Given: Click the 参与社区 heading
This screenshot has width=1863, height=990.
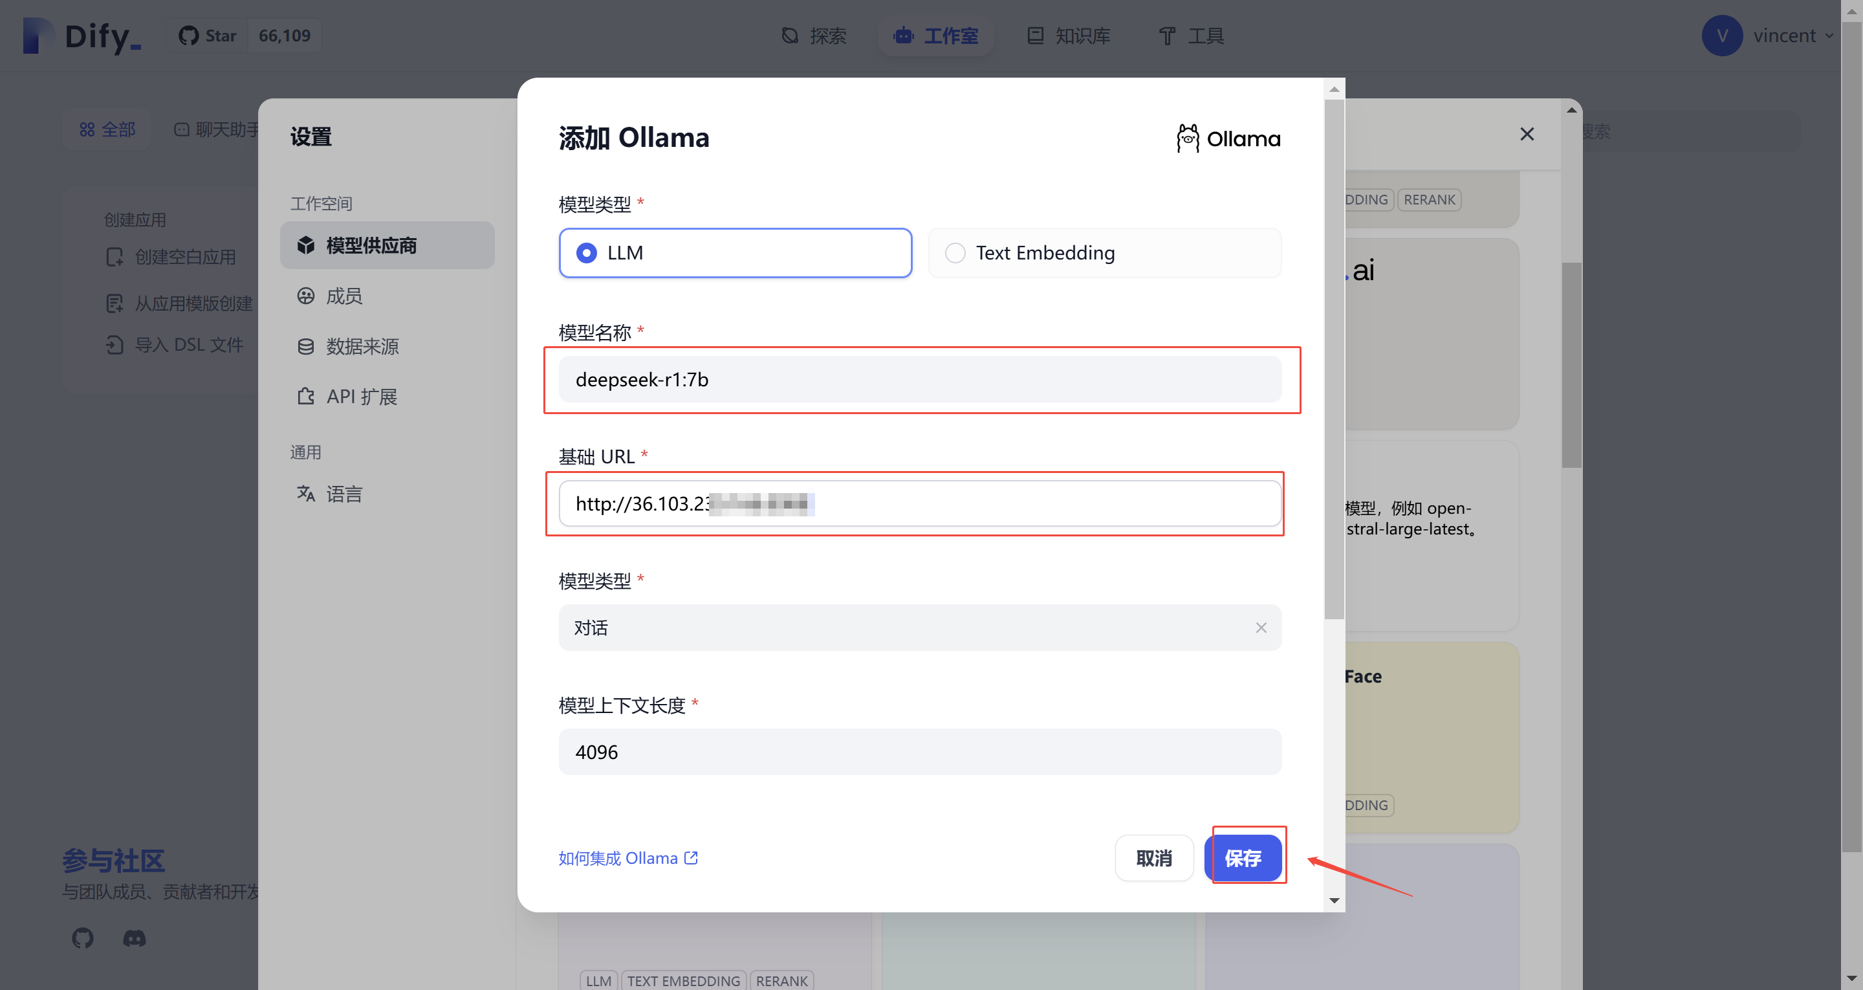Looking at the screenshot, I should pos(114,861).
